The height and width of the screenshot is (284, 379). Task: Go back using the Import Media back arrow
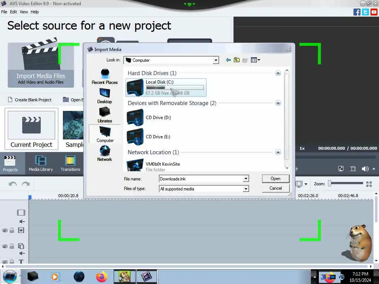pos(228,60)
